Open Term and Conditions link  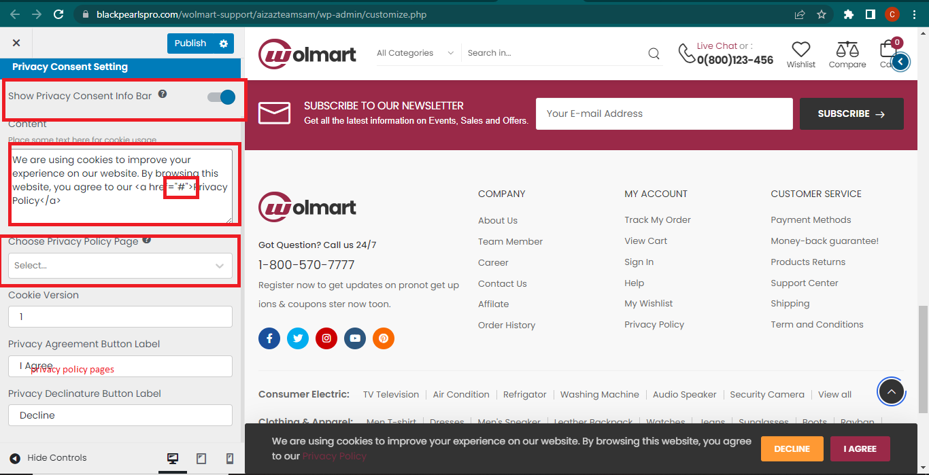pos(817,324)
